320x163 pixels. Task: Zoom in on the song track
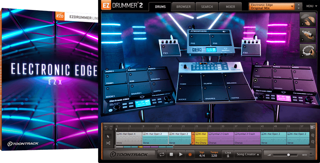tap(312, 135)
